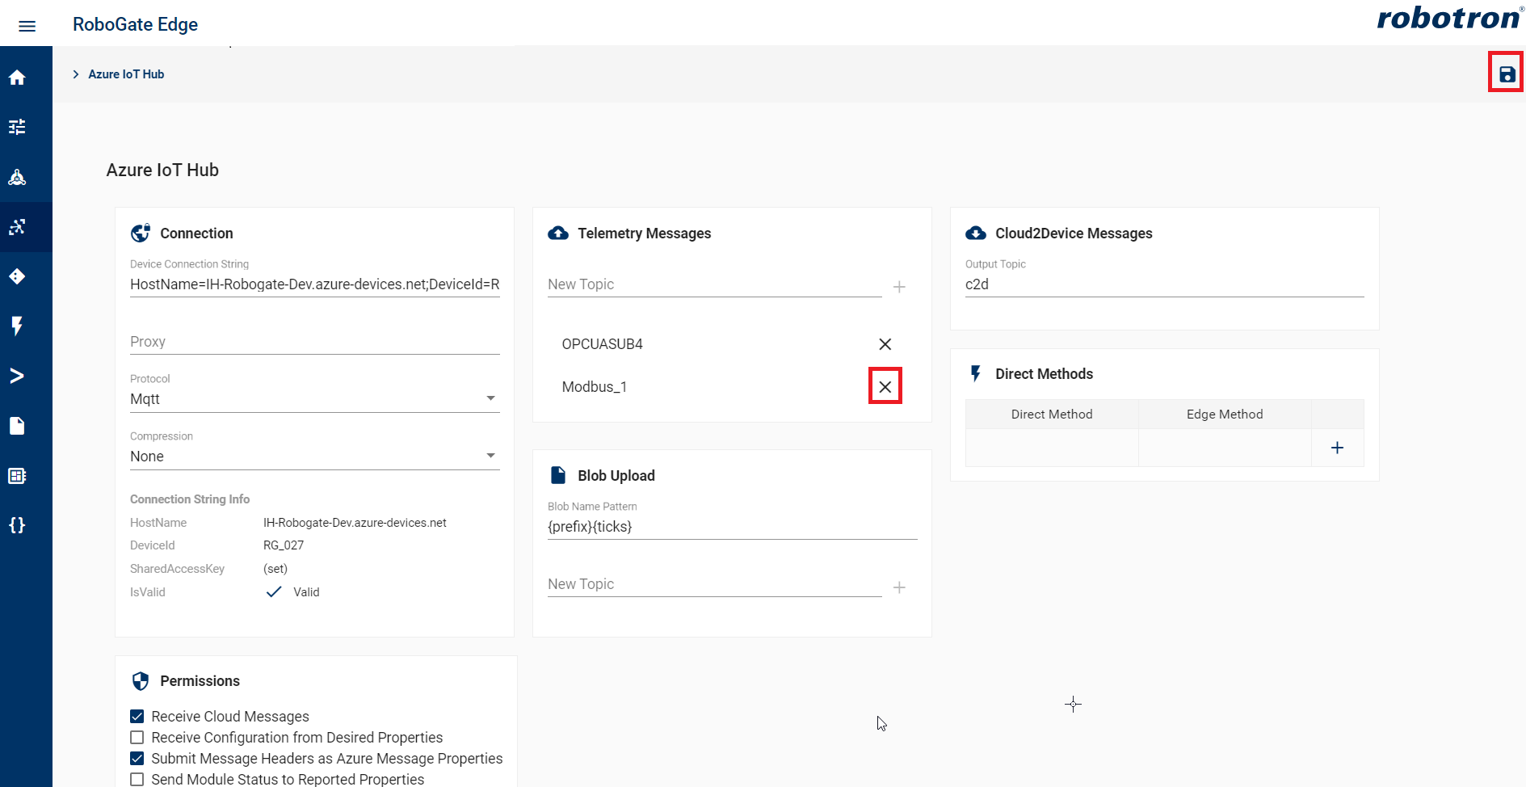Open the navigation hamburger menu
Image resolution: width=1526 pixels, height=787 pixels.
tap(27, 25)
